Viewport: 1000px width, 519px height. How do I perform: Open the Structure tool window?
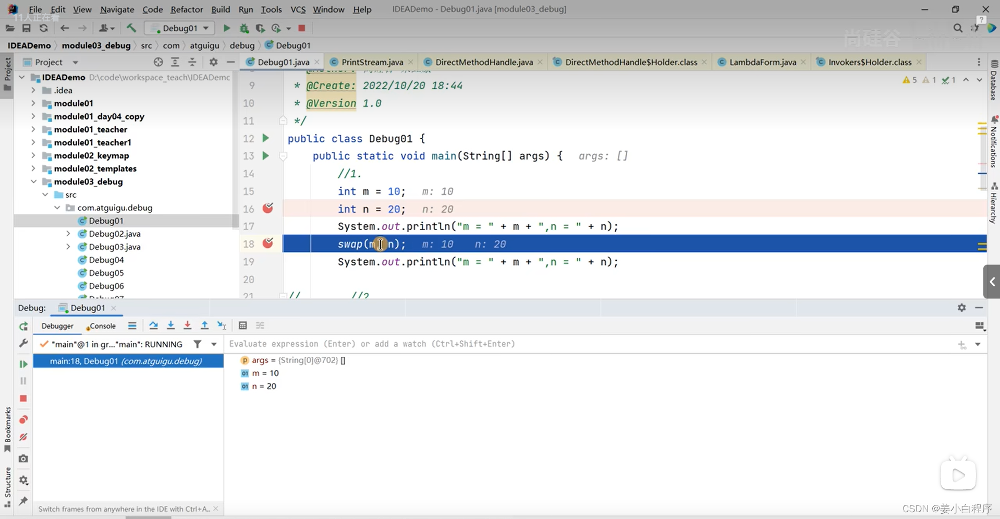(x=7, y=487)
